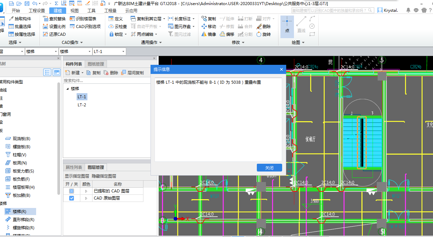Image resolution: width=433 pixels, height=237 pixels.
Task: Switch to the 属性列表 tab
Action: coord(74,167)
